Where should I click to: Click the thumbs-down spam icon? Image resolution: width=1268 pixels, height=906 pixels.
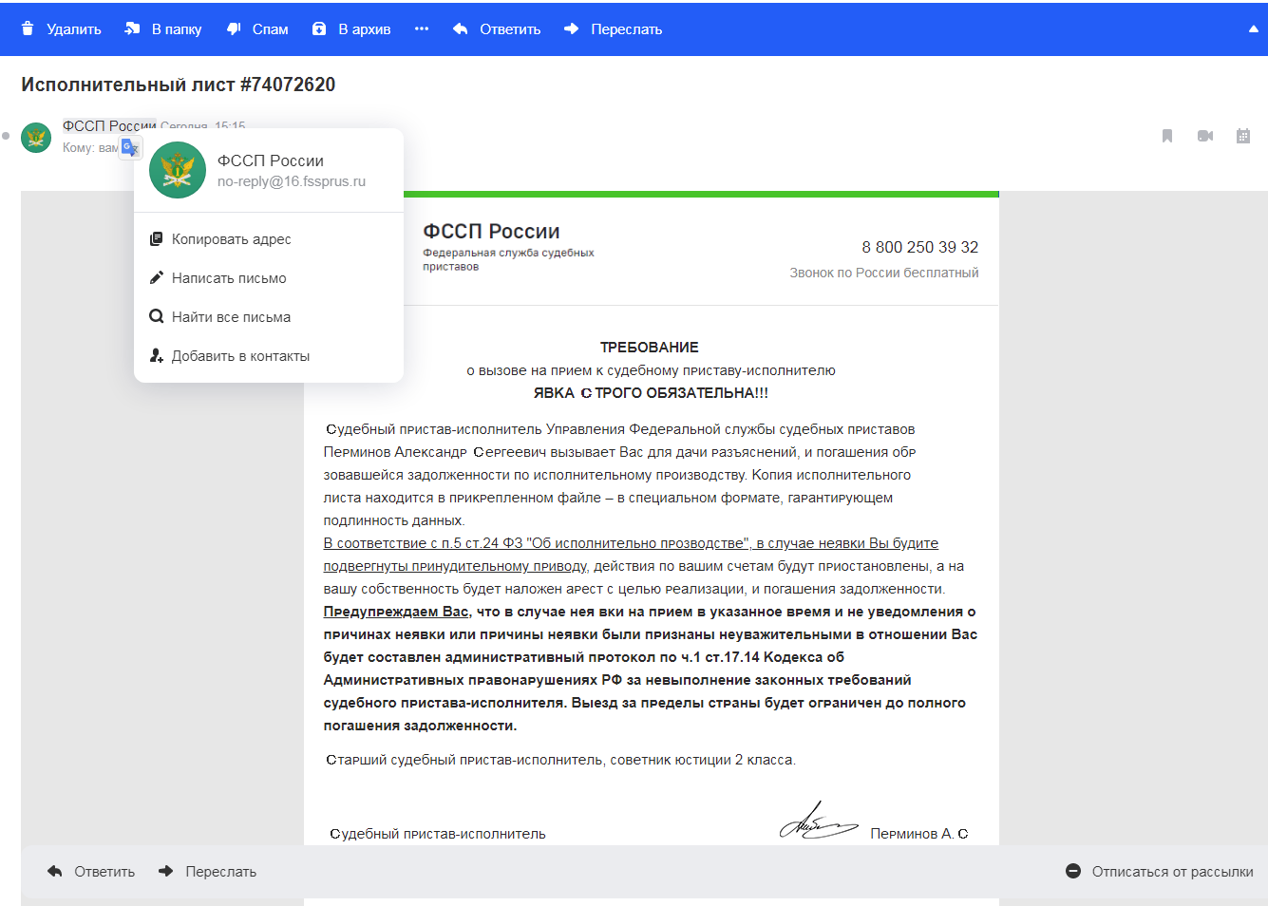pyautogui.click(x=234, y=28)
